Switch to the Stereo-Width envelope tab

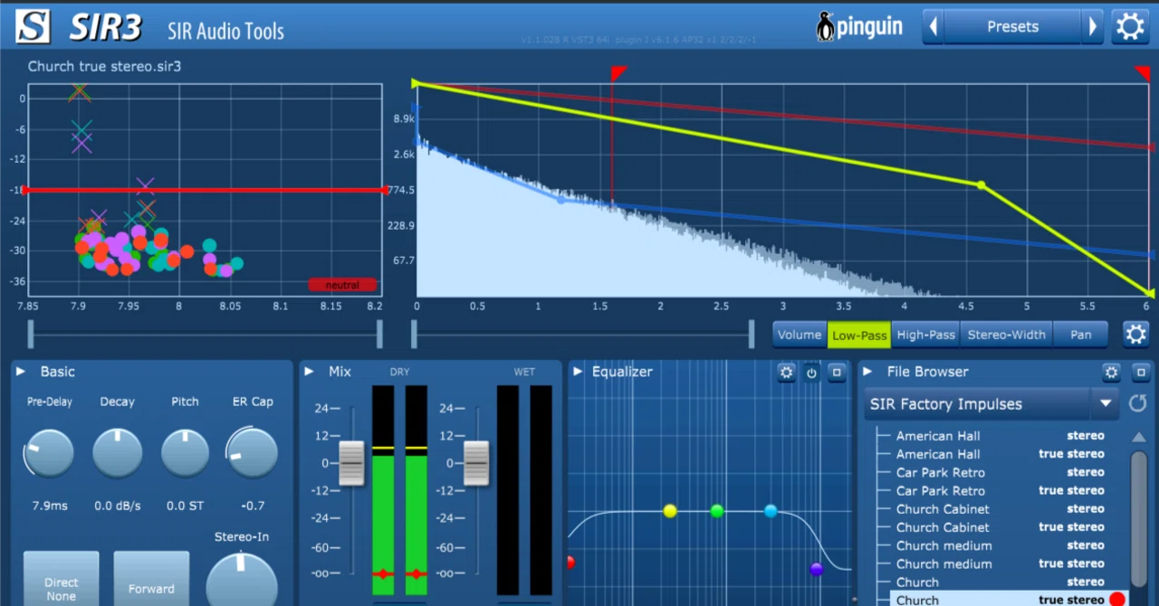click(x=1007, y=335)
